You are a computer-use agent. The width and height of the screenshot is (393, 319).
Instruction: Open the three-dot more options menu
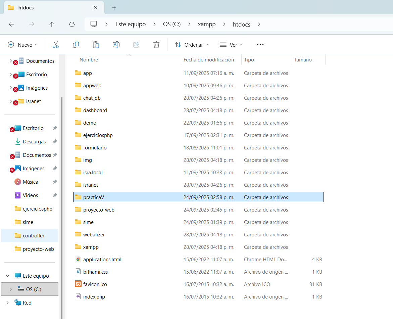tap(260, 45)
